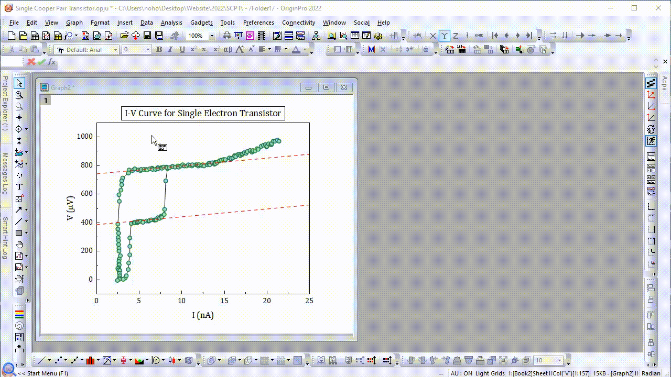Click the Move to First arrow icon
This screenshot has height=377, width=671.
click(495, 36)
